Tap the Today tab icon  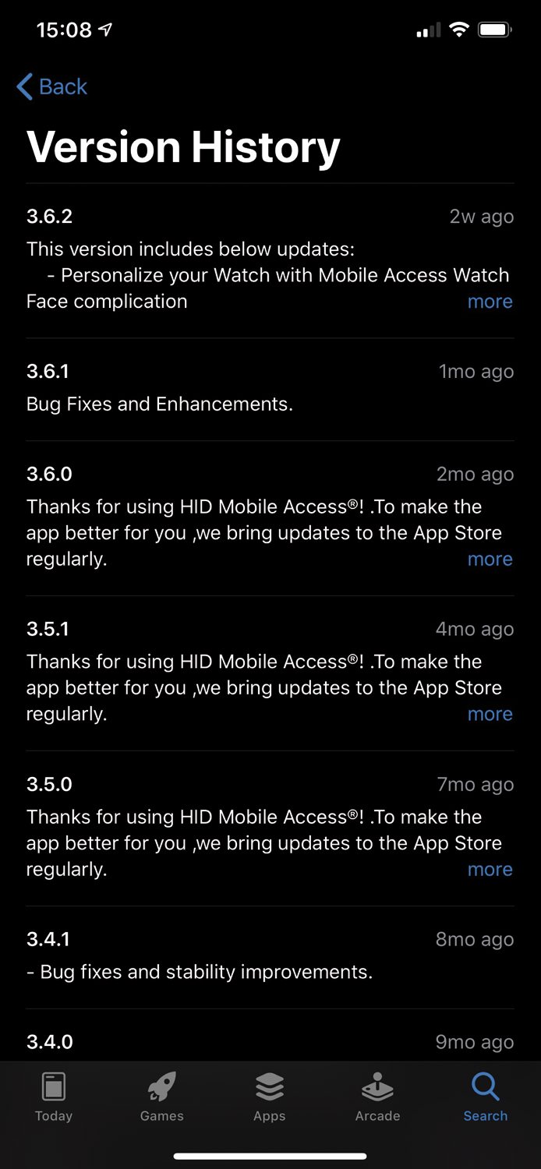[53, 1086]
